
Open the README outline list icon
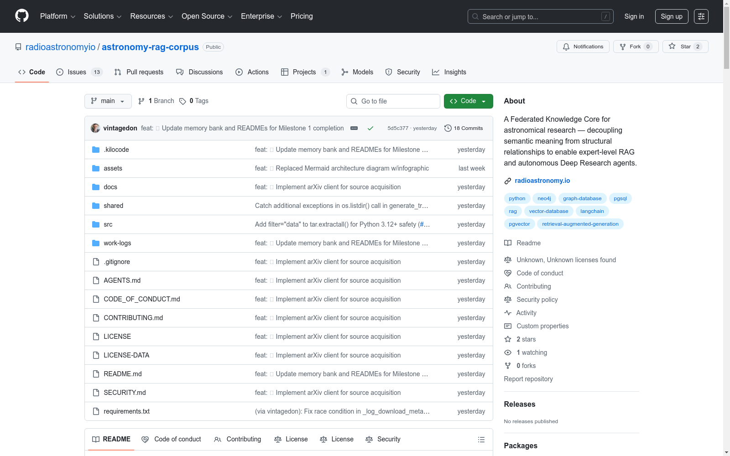(x=481, y=440)
